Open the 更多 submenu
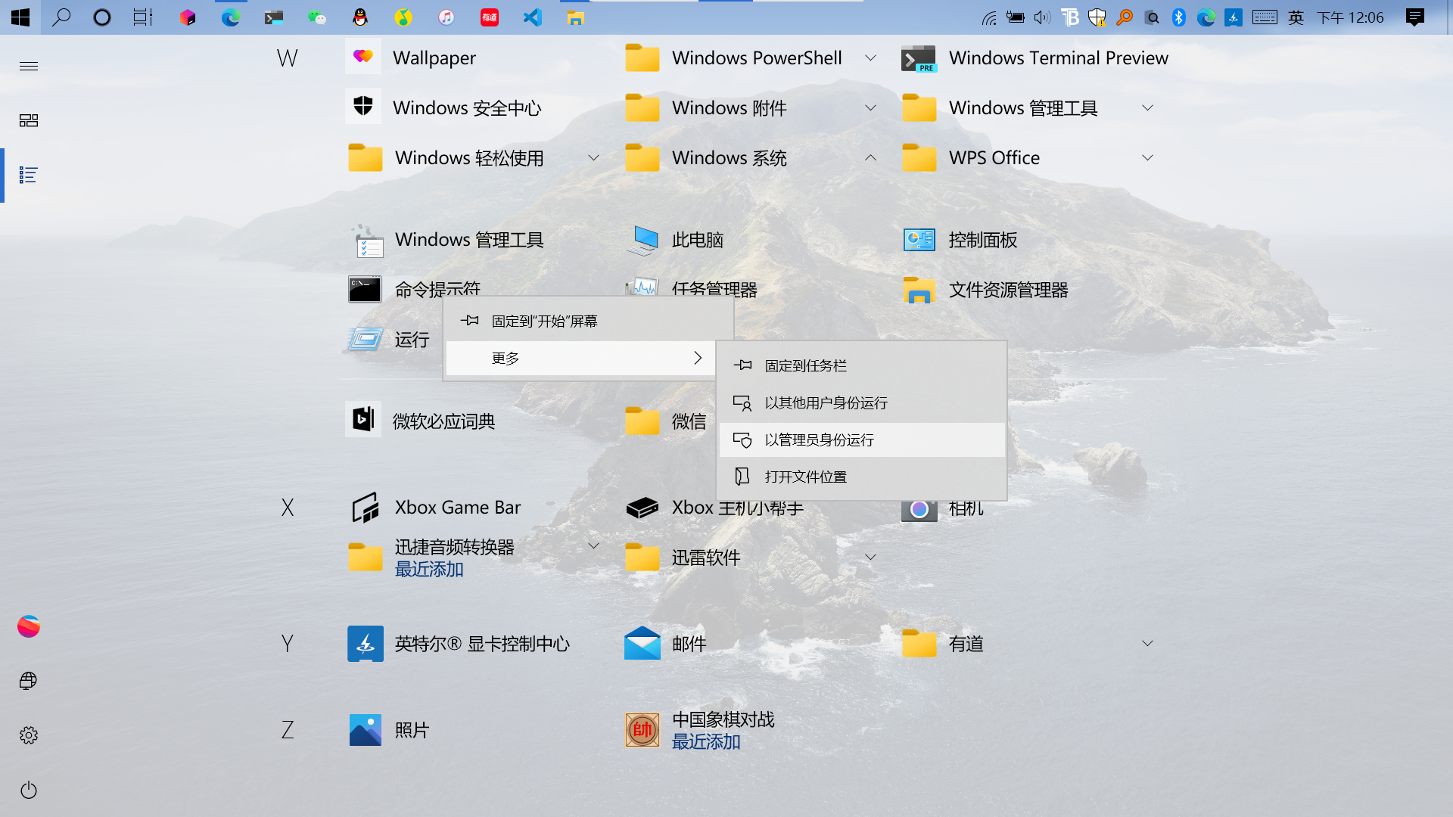Image resolution: width=1453 pixels, height=817 pixels. click(580, 358)
